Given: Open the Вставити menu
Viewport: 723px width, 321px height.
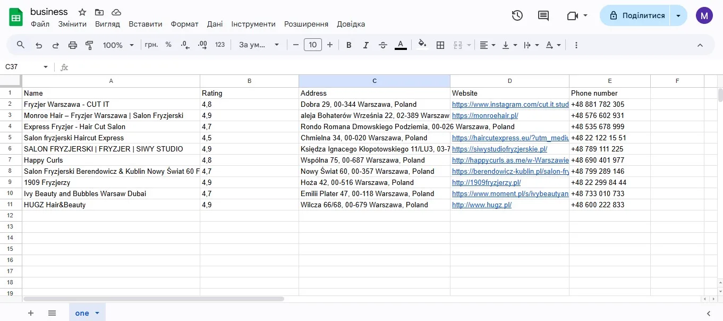Looking at the screenshot, I should (x=146, y=24).
